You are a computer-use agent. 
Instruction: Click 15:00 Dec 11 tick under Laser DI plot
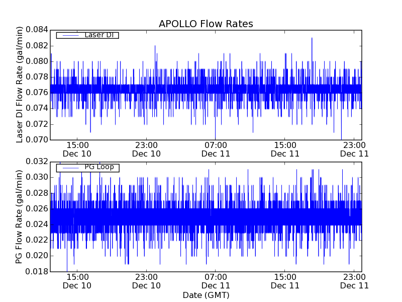[285, 149]
